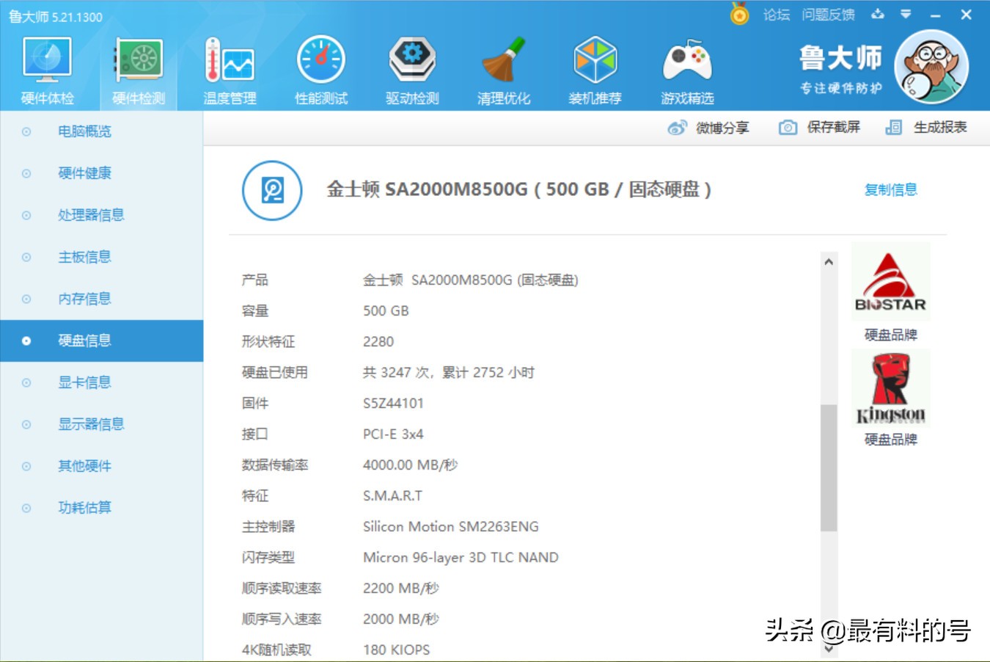Start 清理优化 cleanup optimization
The image size is (990, 662).
tap(504, 65)
